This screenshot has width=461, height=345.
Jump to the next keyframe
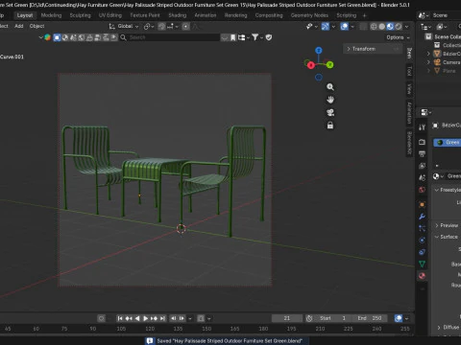pyautogui.click(x=154, y=318)
